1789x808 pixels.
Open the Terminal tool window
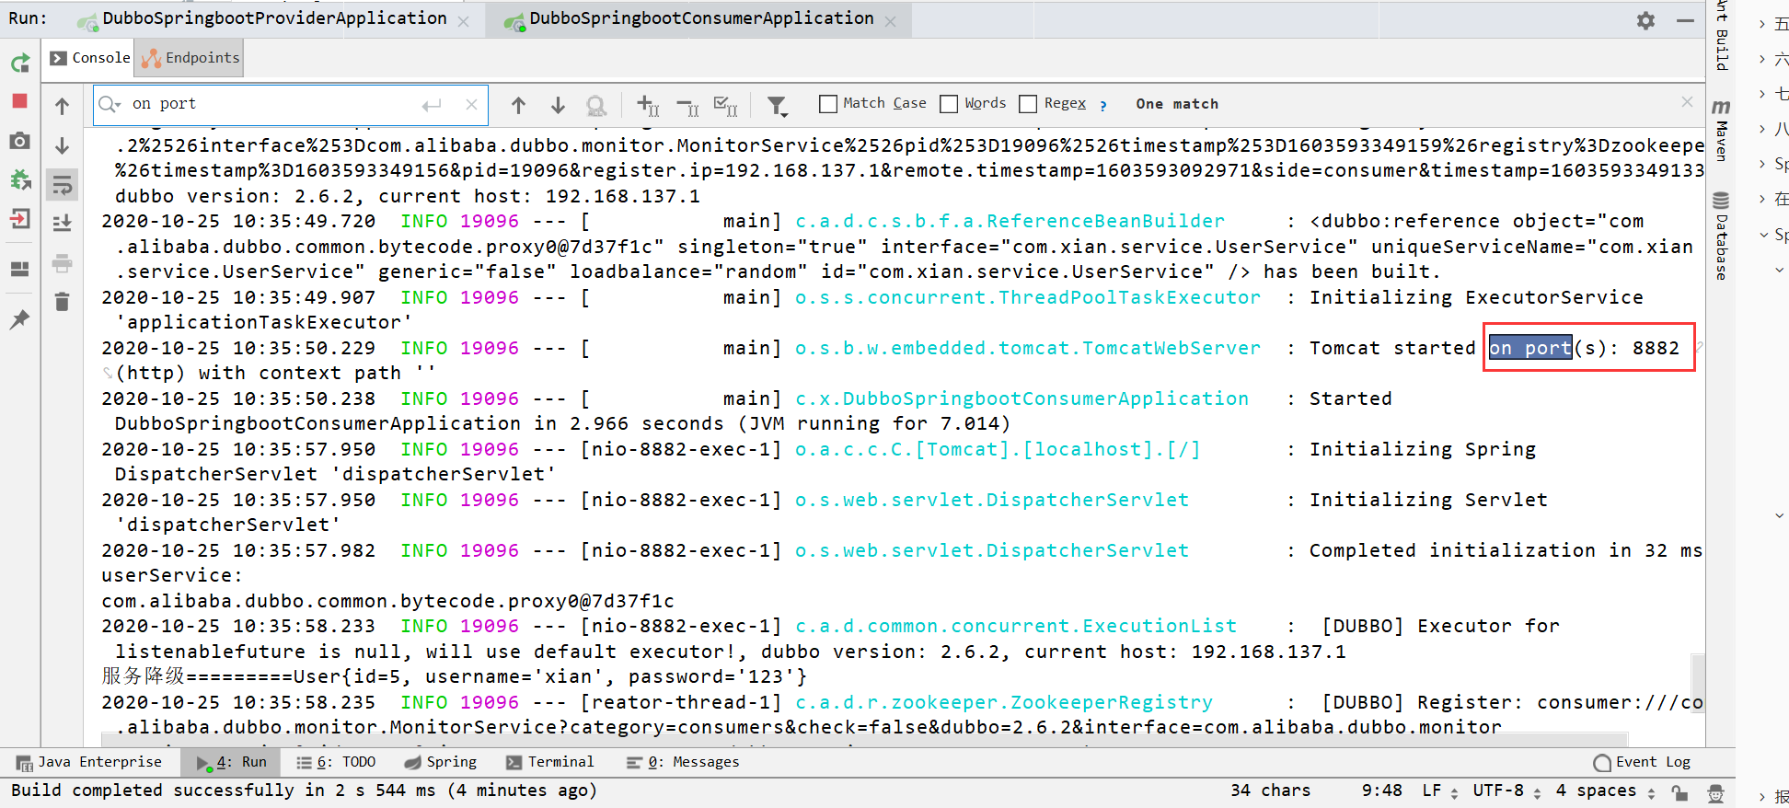click(550, 762)
